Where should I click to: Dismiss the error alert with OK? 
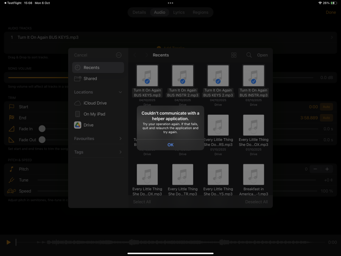(x=170, y=145)
